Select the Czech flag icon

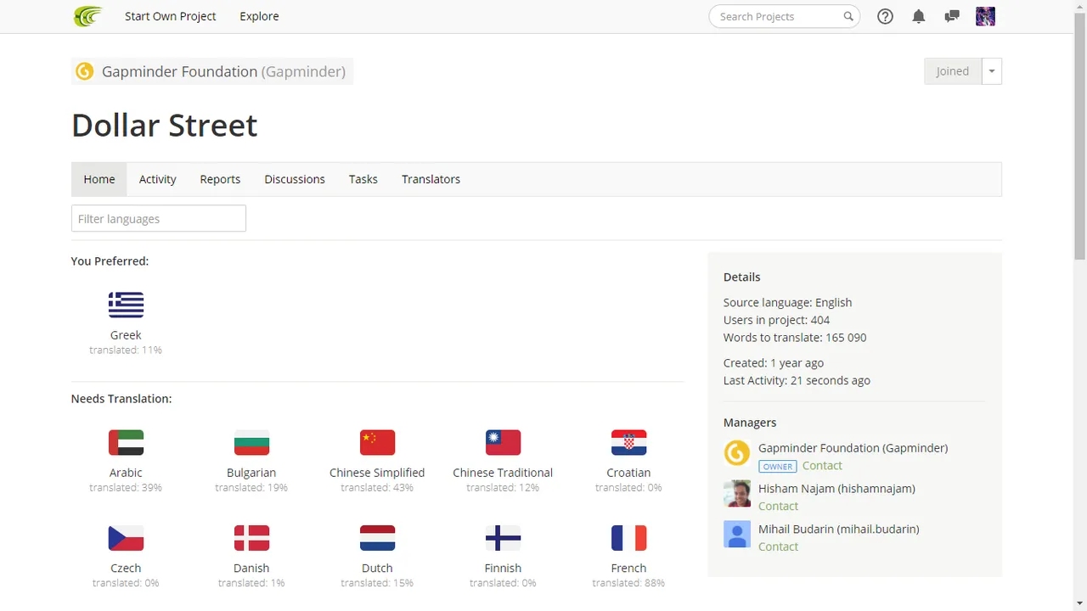coord(126,538)
